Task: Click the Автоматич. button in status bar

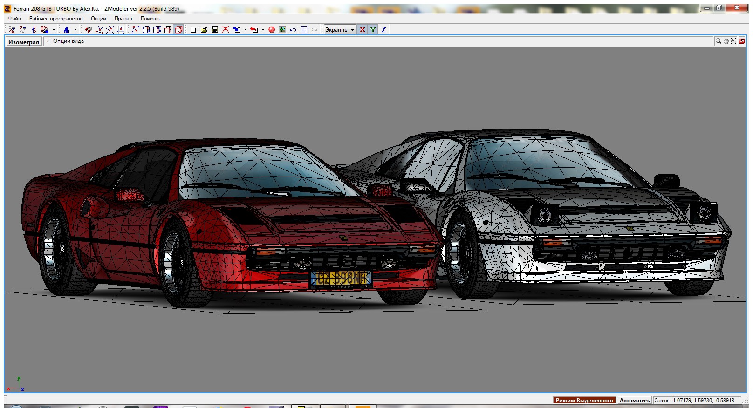Action: click(634, 400)
